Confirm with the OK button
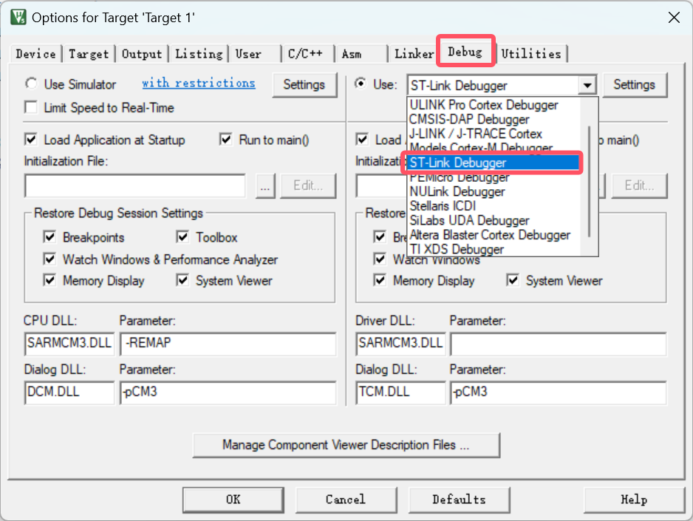 (233, 500)
